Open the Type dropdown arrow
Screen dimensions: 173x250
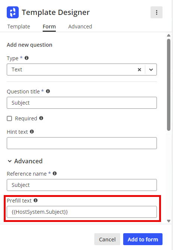click(151, 70)
